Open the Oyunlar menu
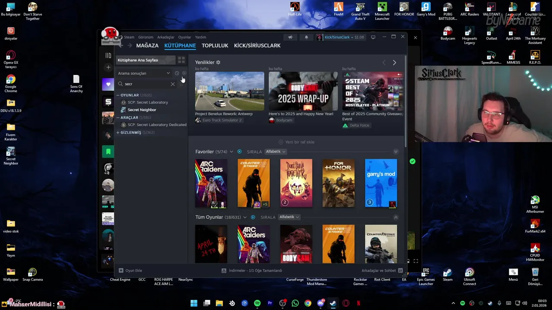 pyautogui.click(x=185, y=37)
